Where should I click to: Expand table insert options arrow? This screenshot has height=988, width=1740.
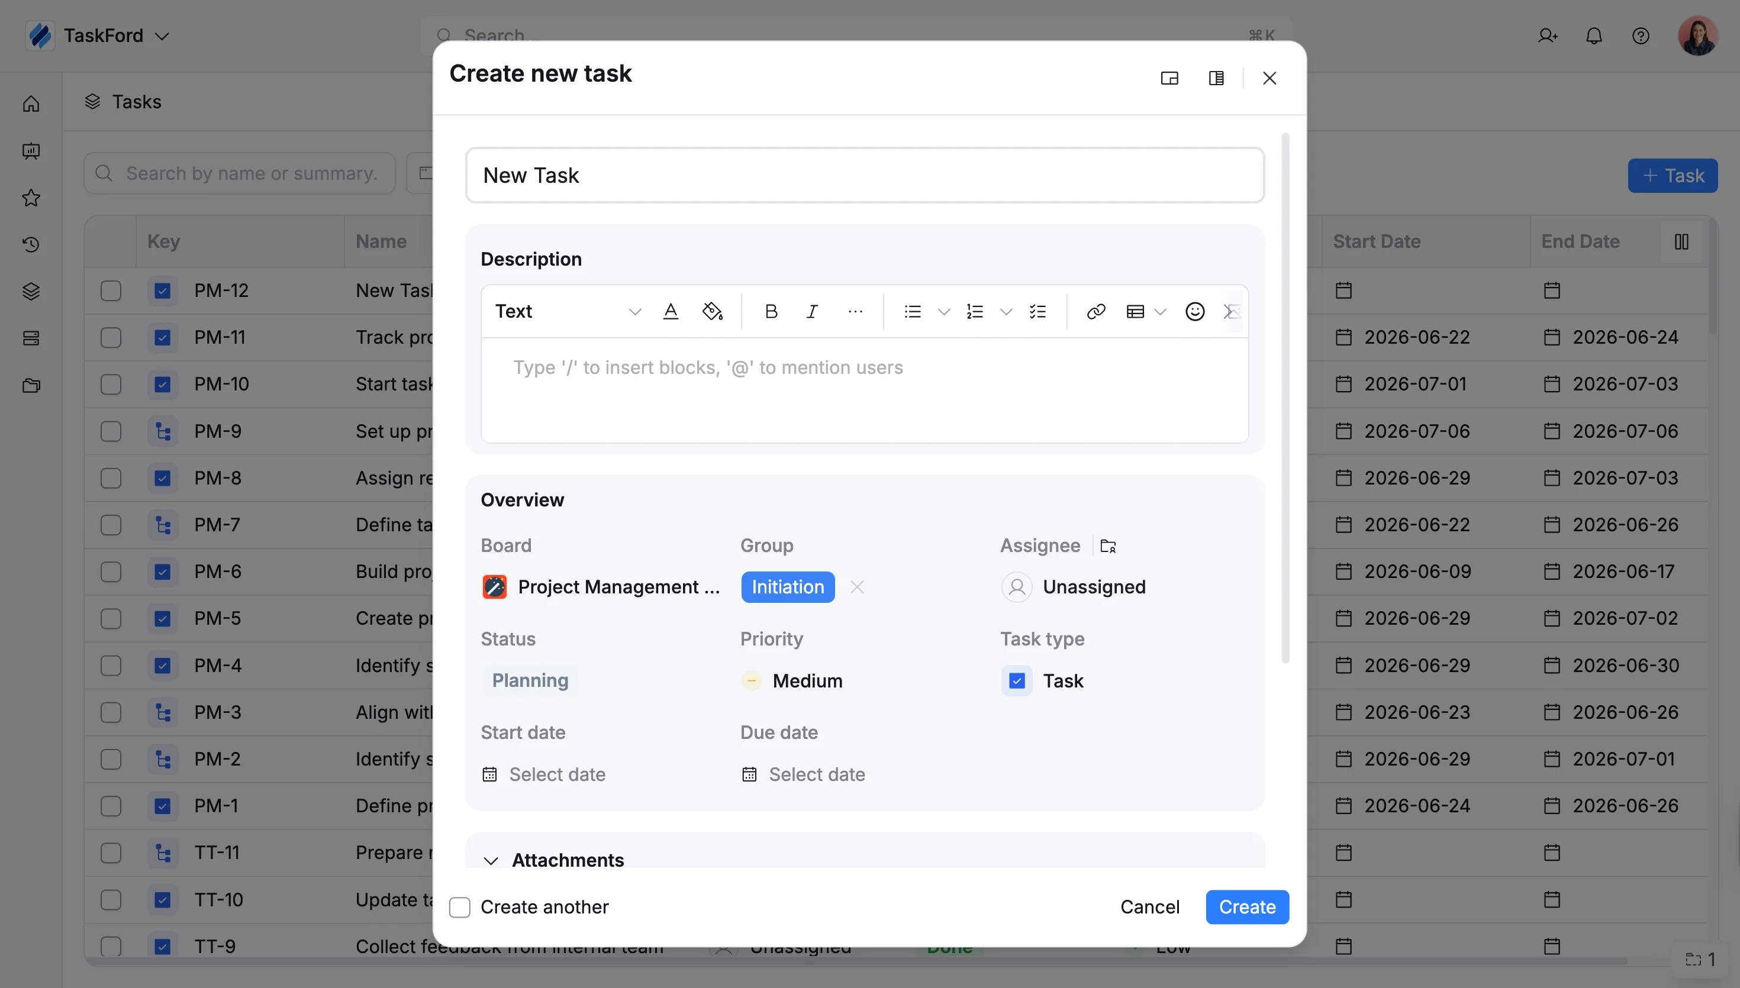tap(1160, 311)
